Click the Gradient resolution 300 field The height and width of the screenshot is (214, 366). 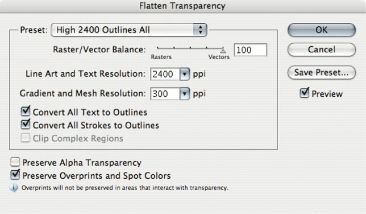click(165, 94)
